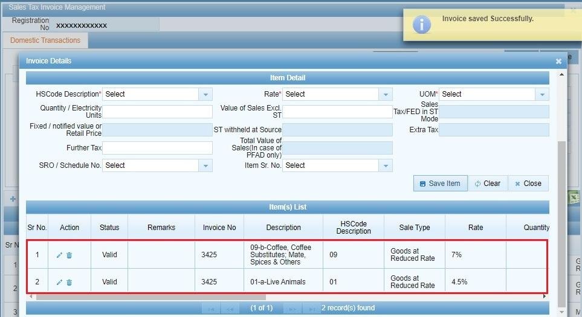Click the Invoice No column header
The height and width of the screenshot is (317, 582).
(219, 227)
